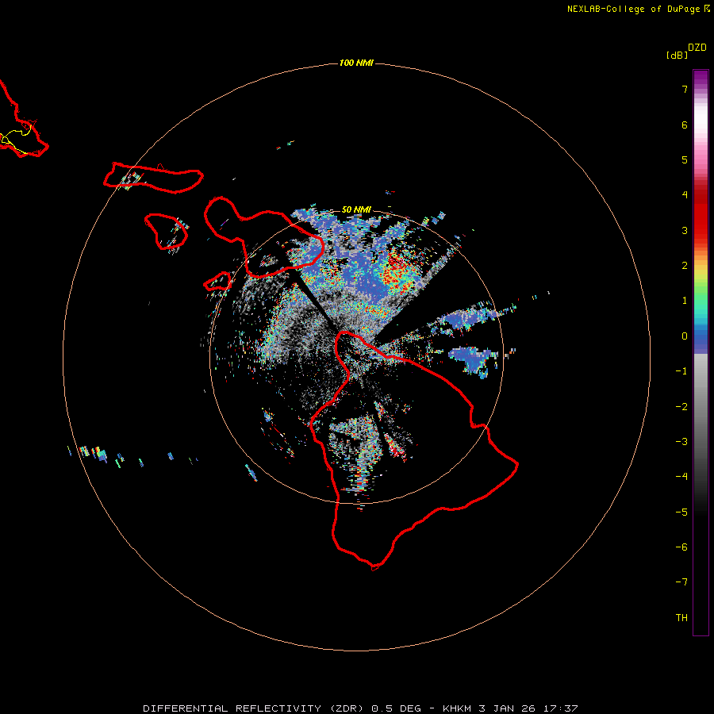This screenshot has width=714, height=714.
Task: Click the -5 value on the color scale
Action: pyautogui.click(x=681, y=512)
